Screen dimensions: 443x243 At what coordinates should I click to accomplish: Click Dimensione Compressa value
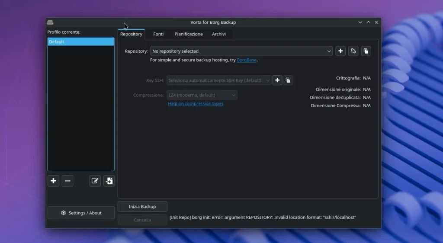point(367,106)
